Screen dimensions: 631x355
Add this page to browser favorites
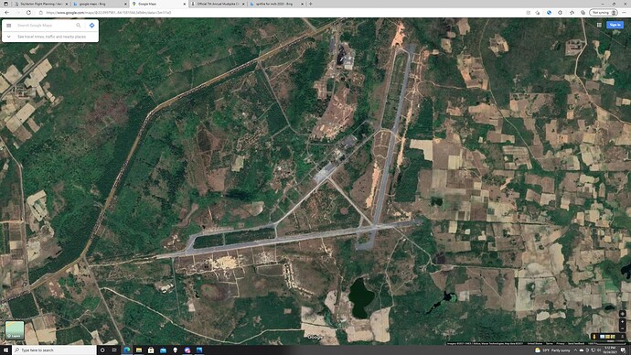pos(538,13)
